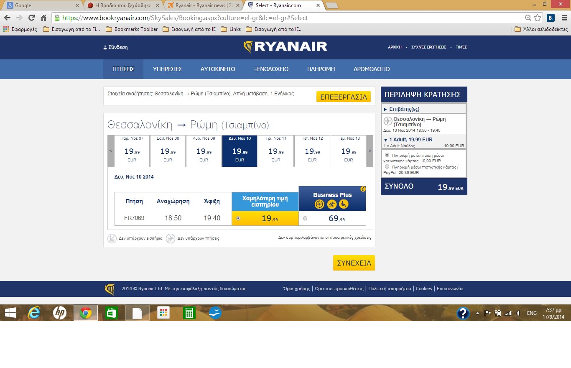Screen dimensions: 571x368
Task: Click the priority boarding running-man icon
Action: [x=332, y=204]
